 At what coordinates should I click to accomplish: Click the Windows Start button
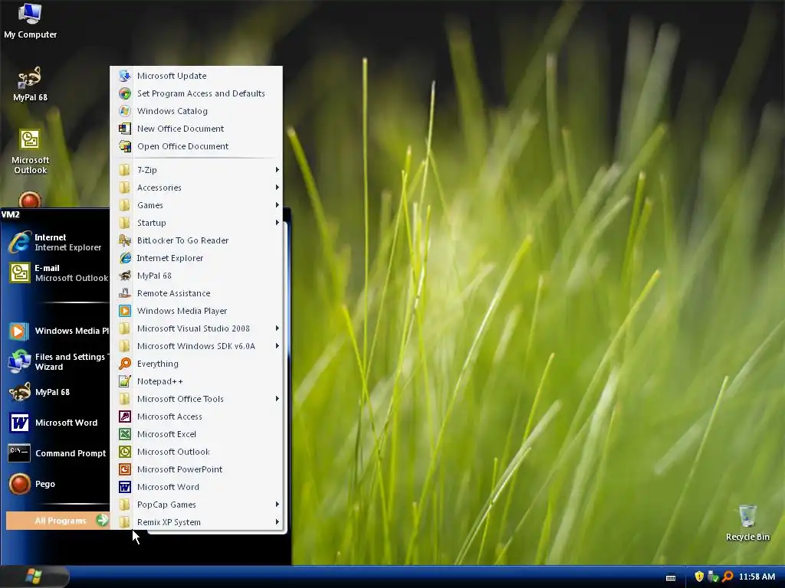[x=34, y=577]
